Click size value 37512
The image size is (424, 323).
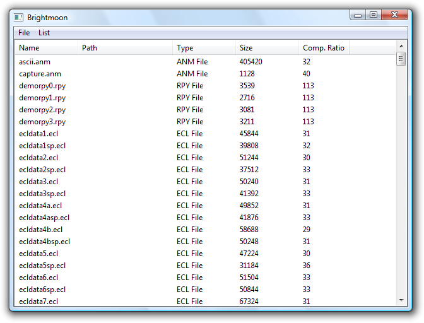coord(249,170)
